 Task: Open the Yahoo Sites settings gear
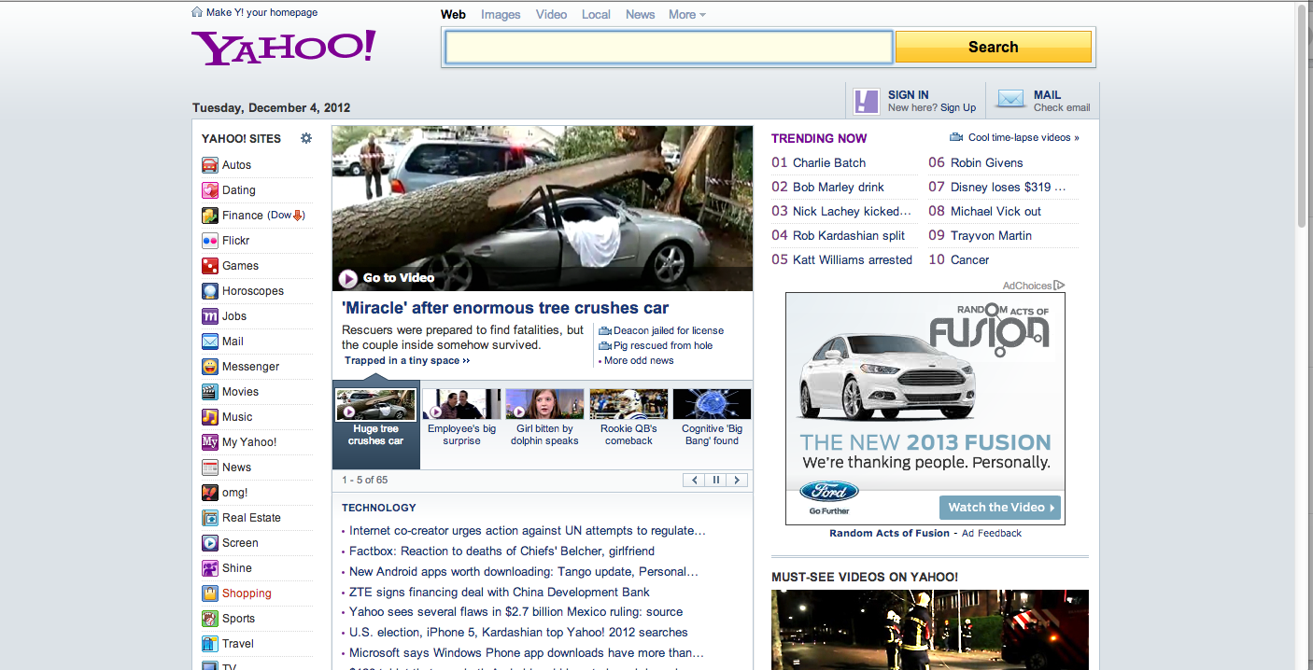point(306,137)
